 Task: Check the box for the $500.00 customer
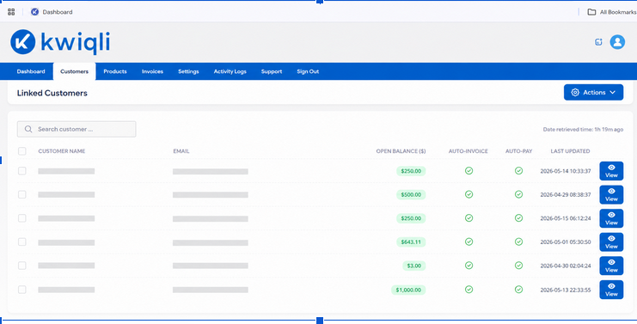pyautogui.click(x=22, y=194)
